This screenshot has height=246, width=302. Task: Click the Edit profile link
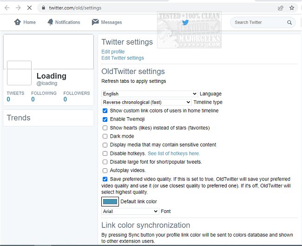pyautogui.click(x=113, y=52)
